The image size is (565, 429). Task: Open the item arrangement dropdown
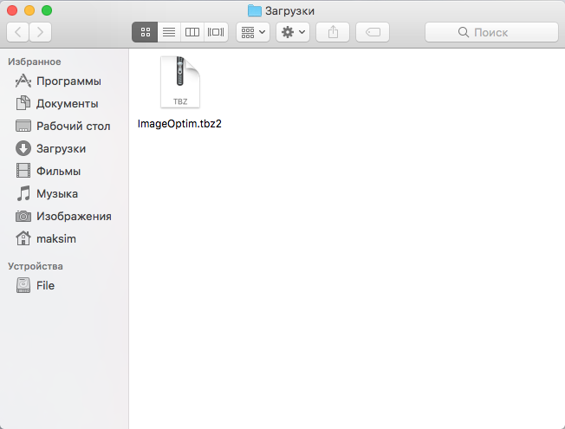coord(253,32)
